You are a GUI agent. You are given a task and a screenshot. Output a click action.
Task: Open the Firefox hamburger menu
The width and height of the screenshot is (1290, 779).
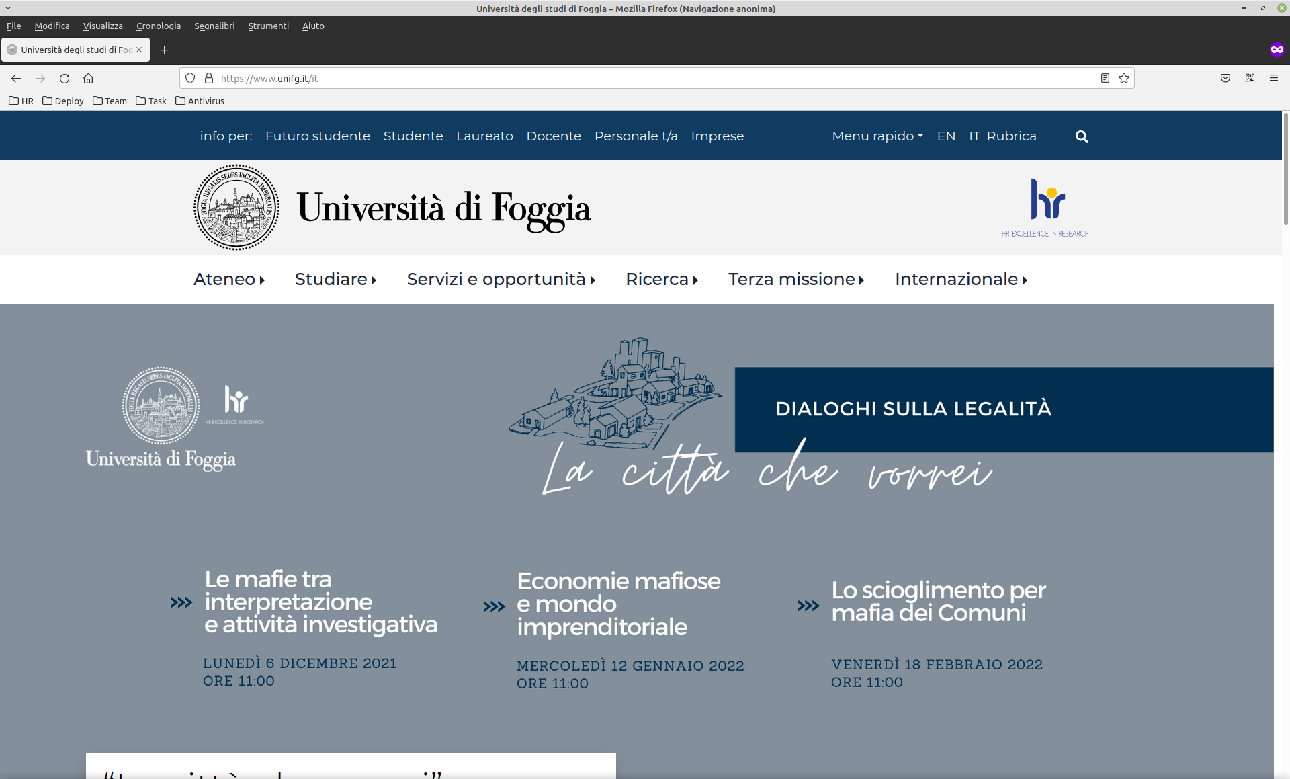pos(1274,79)
